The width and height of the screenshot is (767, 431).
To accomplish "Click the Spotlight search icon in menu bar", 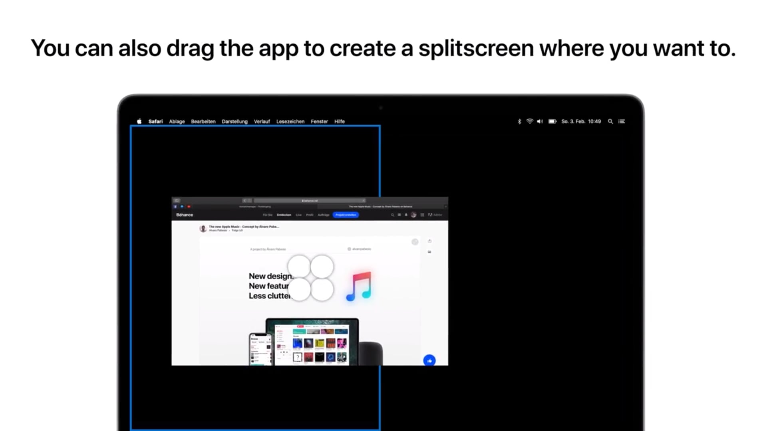I will [x=610, y=121].
